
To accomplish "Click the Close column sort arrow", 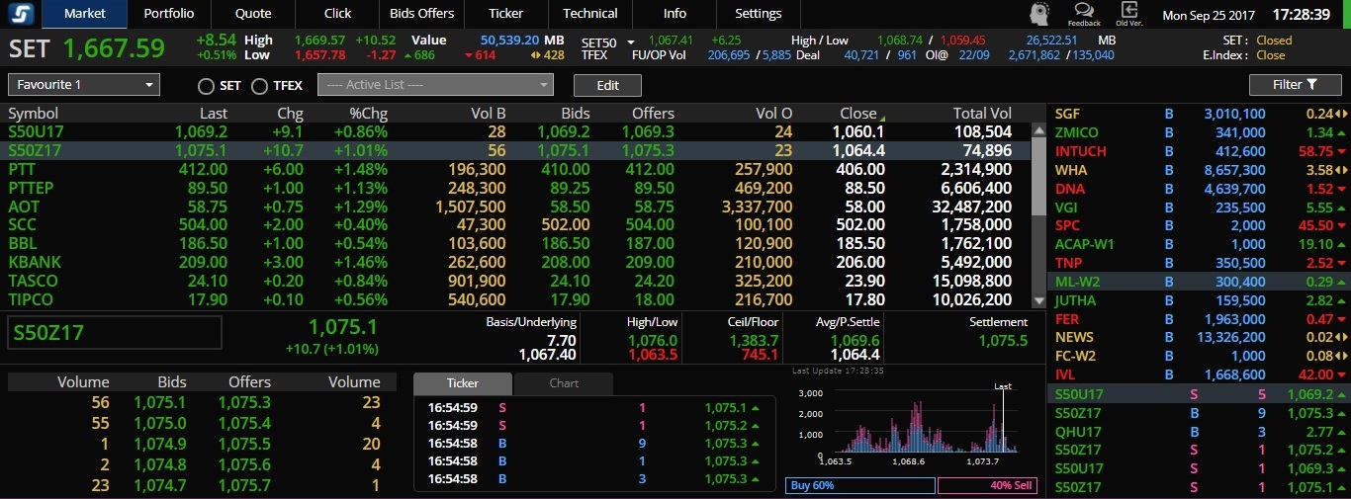I will [x=882, y=117].
